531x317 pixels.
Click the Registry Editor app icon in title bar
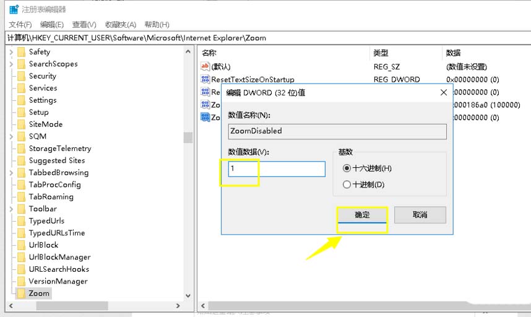pos(14,9)
